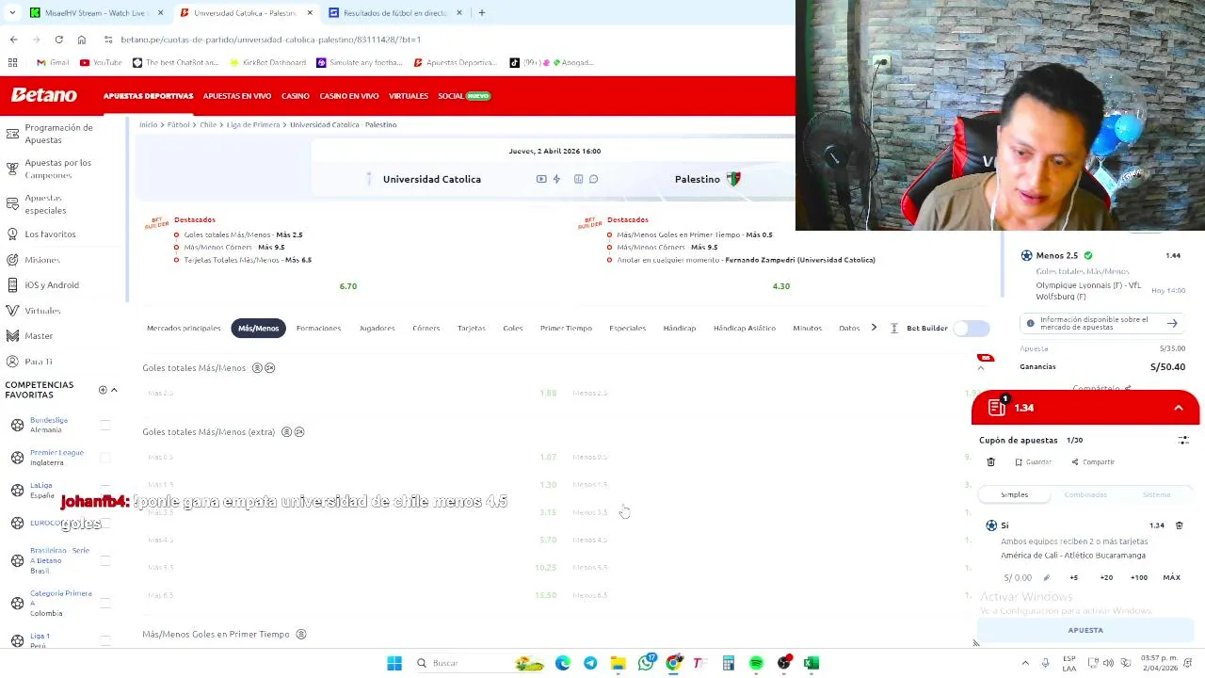
Task: Click the Betano logo
Action: tap(43, 95)
